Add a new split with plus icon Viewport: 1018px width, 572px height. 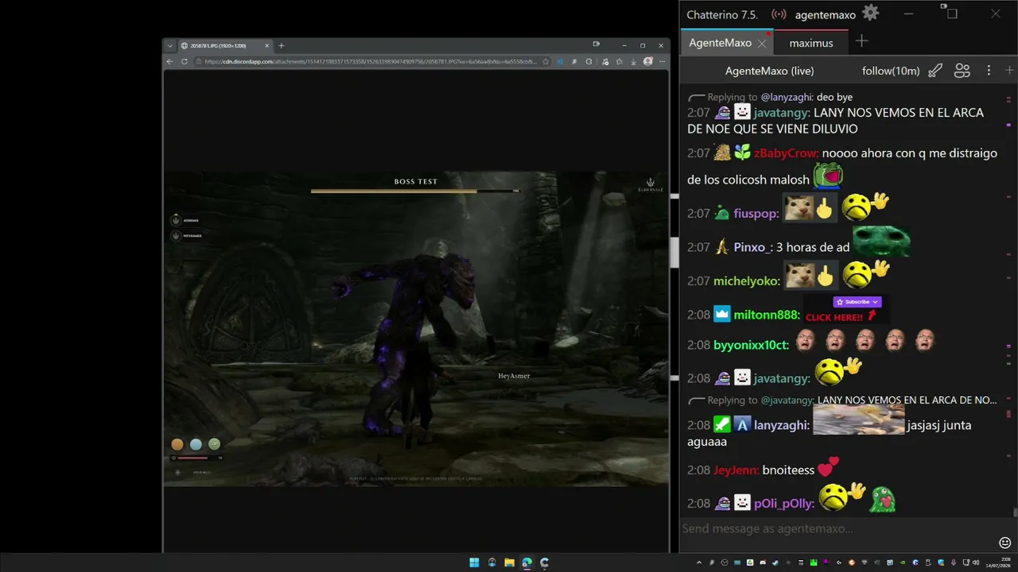point(1010,71)
